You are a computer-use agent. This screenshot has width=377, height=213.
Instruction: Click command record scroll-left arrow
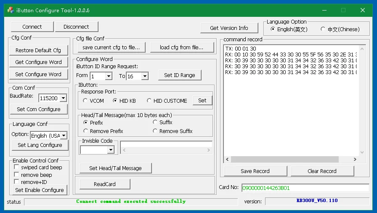point(228,160)
